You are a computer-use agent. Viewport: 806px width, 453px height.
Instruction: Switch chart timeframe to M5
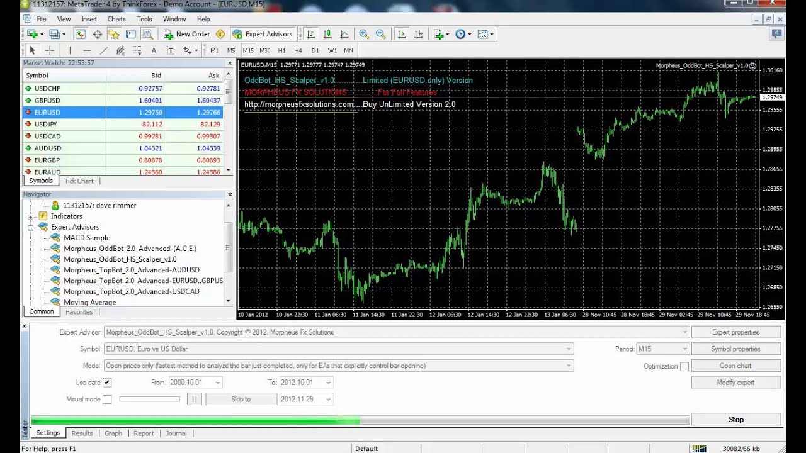point(231,50)
